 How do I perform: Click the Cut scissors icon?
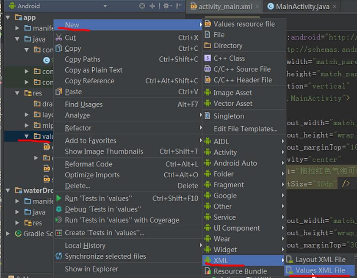pyautogui.click(x=58, y=37)
